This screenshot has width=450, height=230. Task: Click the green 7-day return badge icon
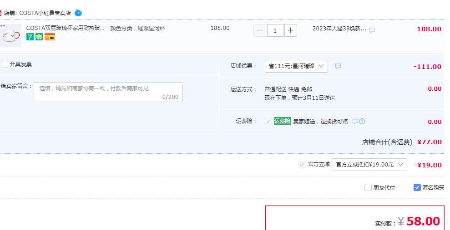(x=30, y=37)
